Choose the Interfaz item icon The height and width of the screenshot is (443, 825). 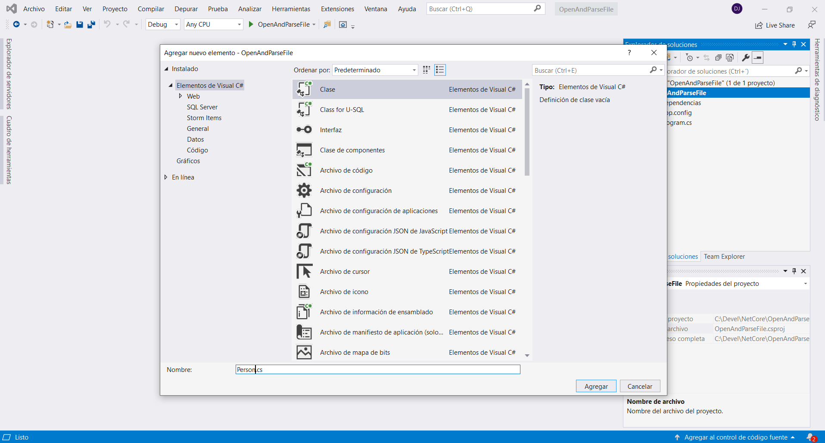click(304, 130)
